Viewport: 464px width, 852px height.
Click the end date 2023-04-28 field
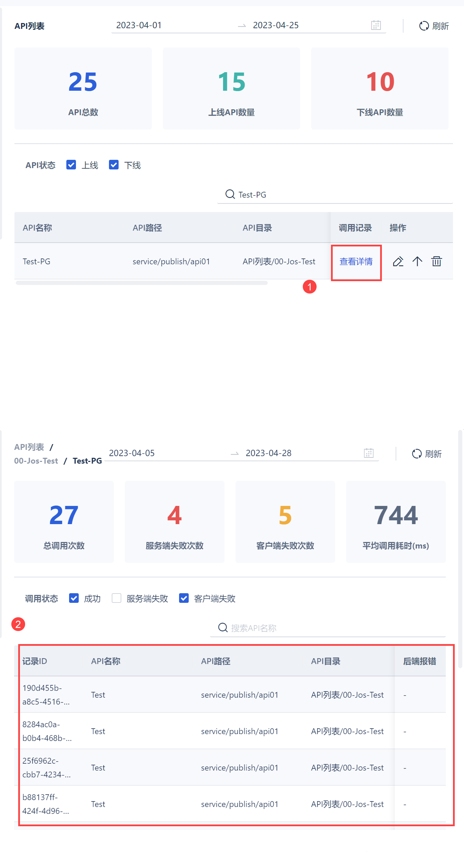[x=268, y=453]
